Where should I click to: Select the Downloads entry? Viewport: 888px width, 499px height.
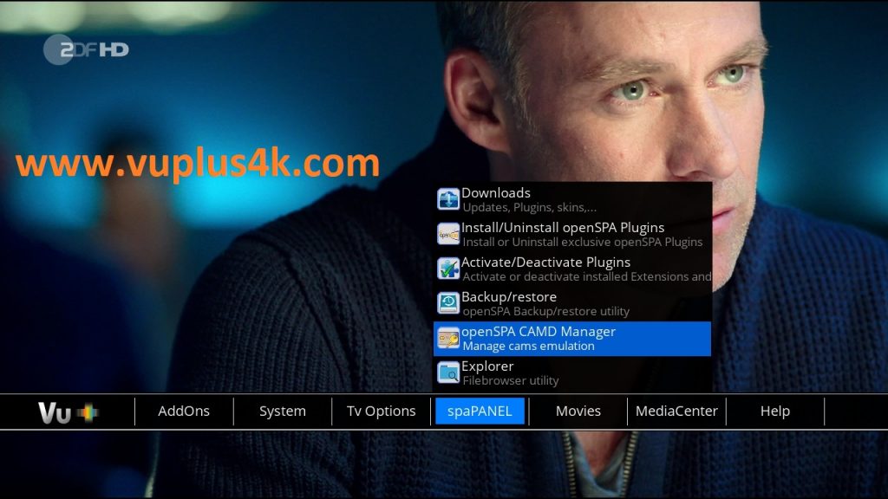pos(572,200)
